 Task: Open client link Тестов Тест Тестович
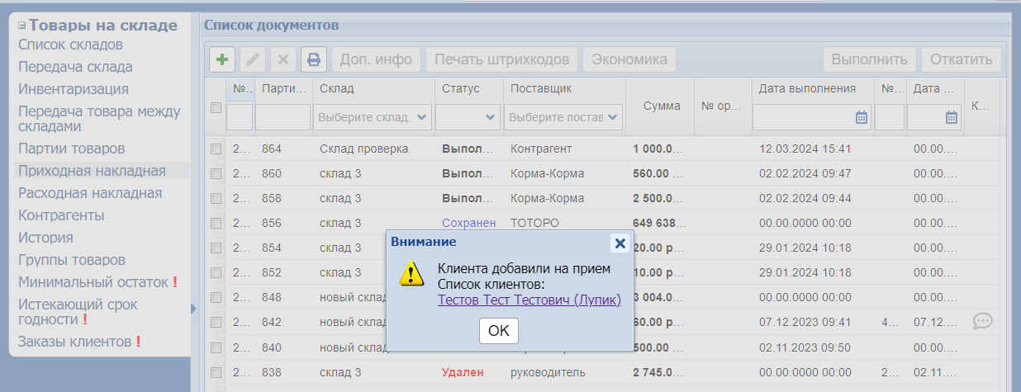pos(529,300)
